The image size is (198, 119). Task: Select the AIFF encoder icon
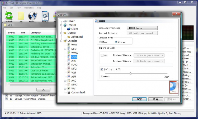pyautogui.click(x=69, y=77)
